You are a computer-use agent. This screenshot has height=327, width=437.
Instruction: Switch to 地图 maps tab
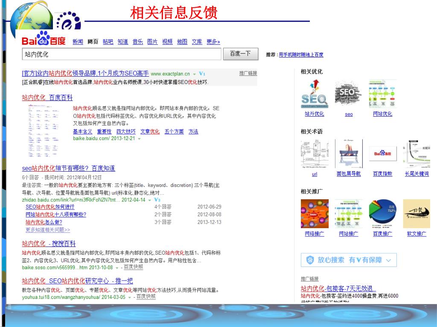[x=182, y=42]
